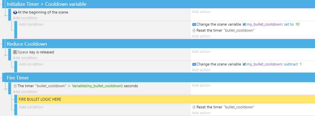This screenshot has height=116, width=315.
Task: Click timer icon in last Reset timer action
Action: click(194, 107)
